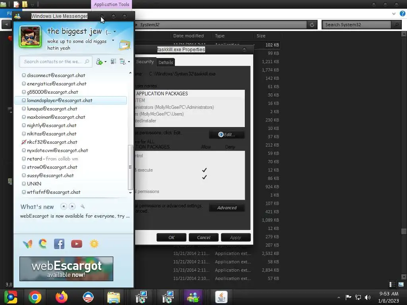Click blocked status icon of nkcf32@escargot.chat
This screenshot has width=407, height=305.
[x=23, y=142]
